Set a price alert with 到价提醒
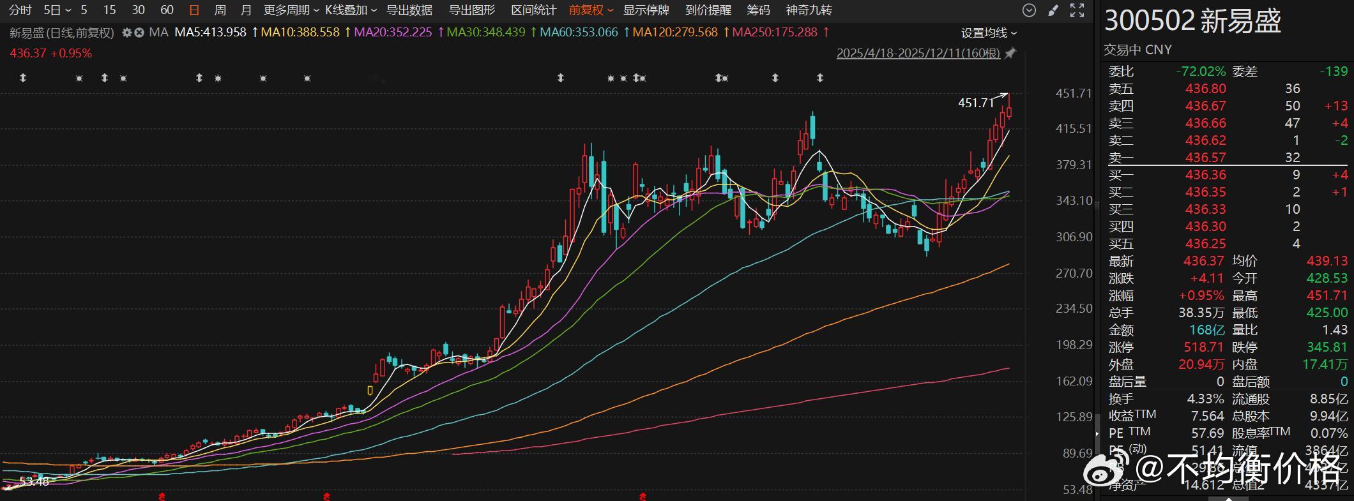Viewport: 1354px width, 501px height. (708, 10)
